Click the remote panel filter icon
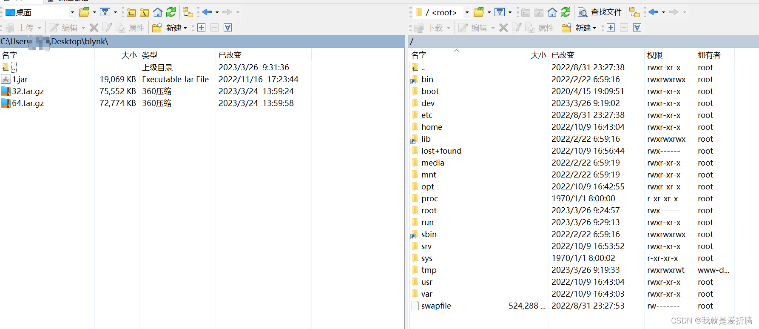This screenshot has width=759, height=329. click(500, 12)
